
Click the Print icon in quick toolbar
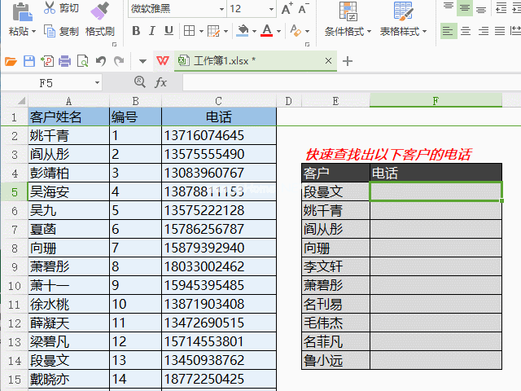(65, 61)
